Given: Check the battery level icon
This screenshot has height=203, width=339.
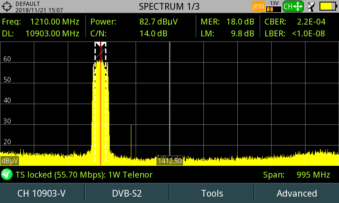Looking at the screenshot, I should click(x=328, y=6).
